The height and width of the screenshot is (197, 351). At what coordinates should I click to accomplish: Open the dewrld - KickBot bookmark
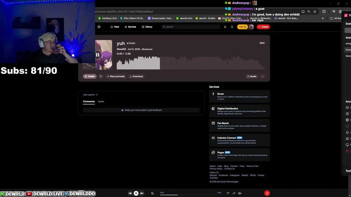[x=205, y=18]
